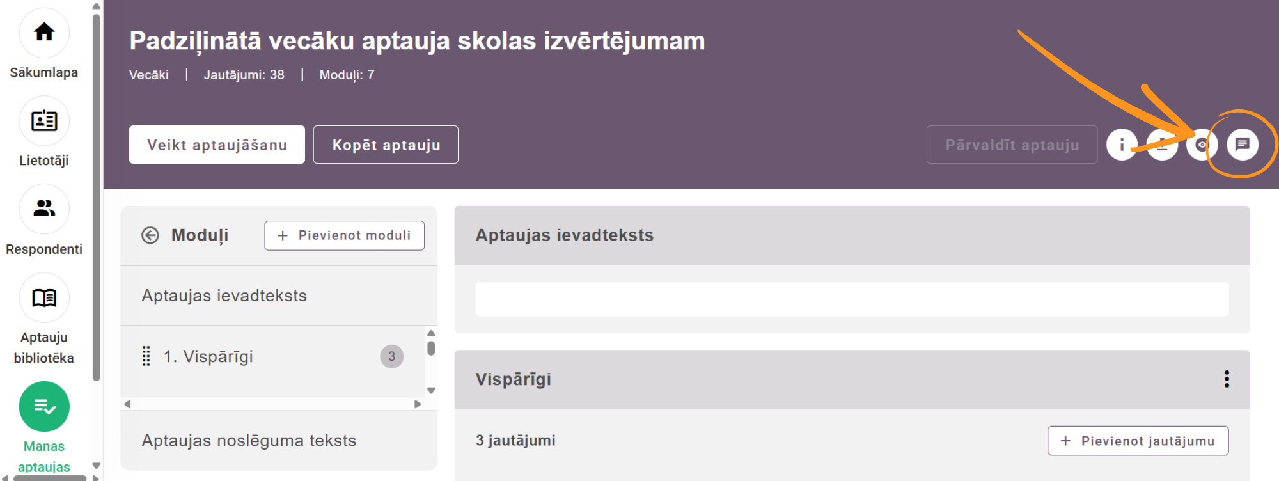Open the Lietotāji users section
The image size is (1279, 481).
click(x=44, y=121)
